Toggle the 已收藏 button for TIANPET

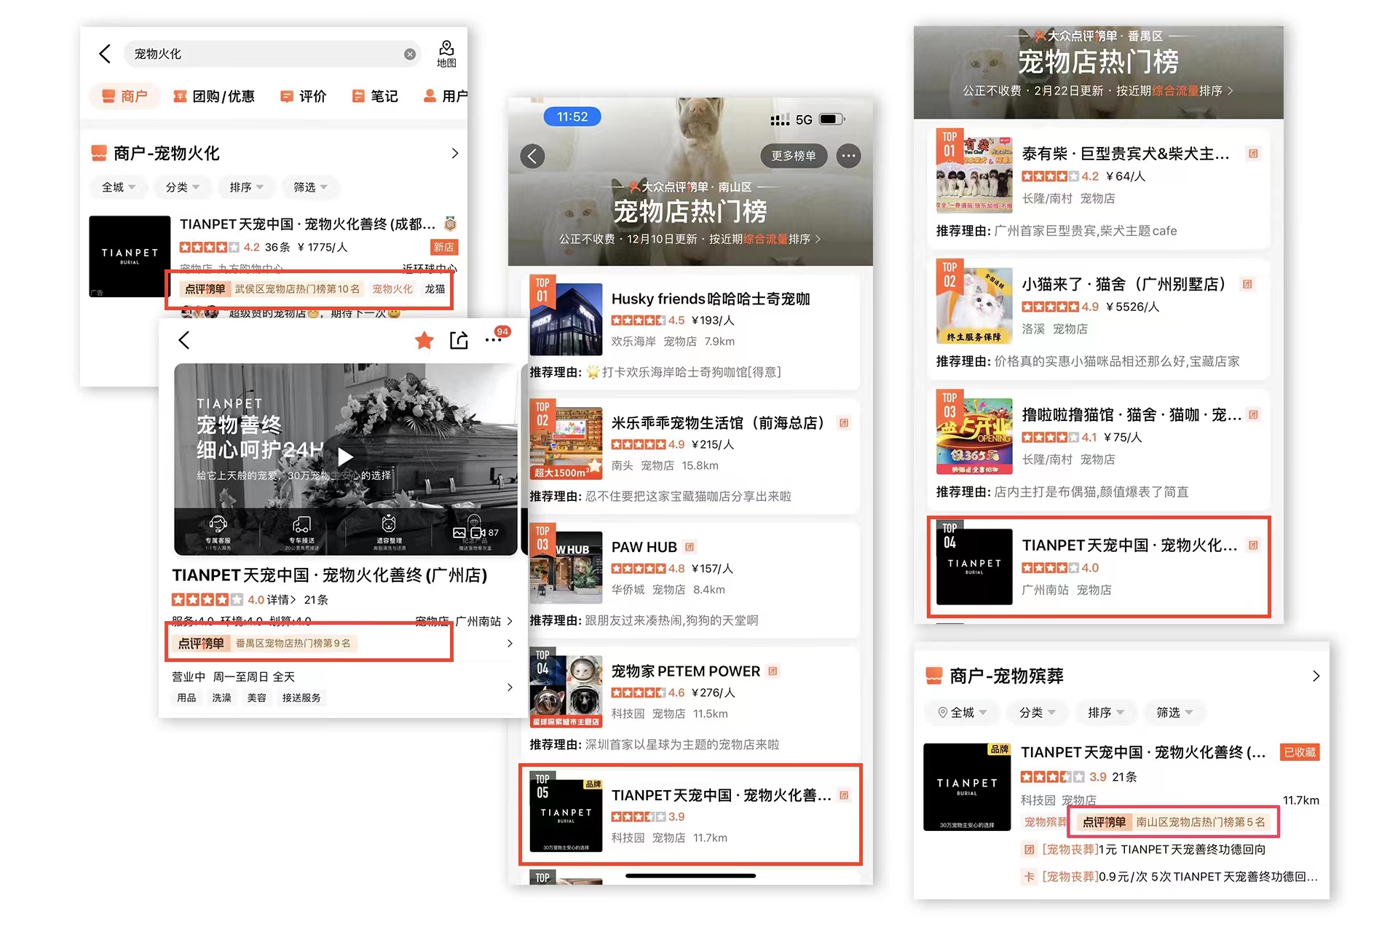1300,752
